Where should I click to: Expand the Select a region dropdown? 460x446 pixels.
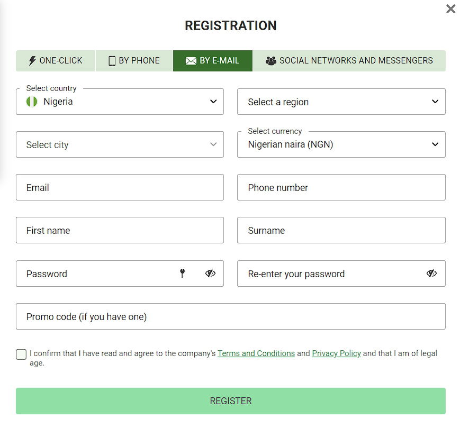(x=435, y=102)
